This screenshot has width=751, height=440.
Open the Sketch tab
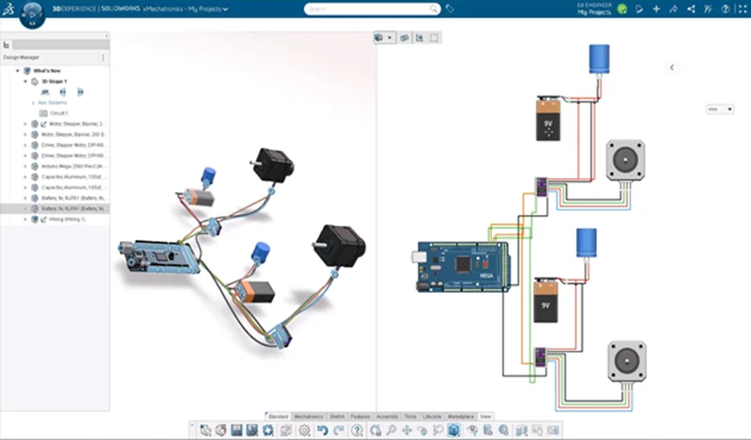point(334,416)
